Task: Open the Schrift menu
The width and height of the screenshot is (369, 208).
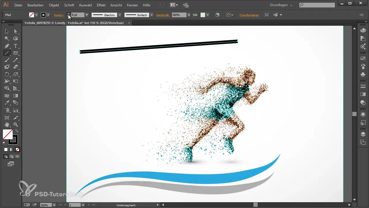Action: click(69, 5)
